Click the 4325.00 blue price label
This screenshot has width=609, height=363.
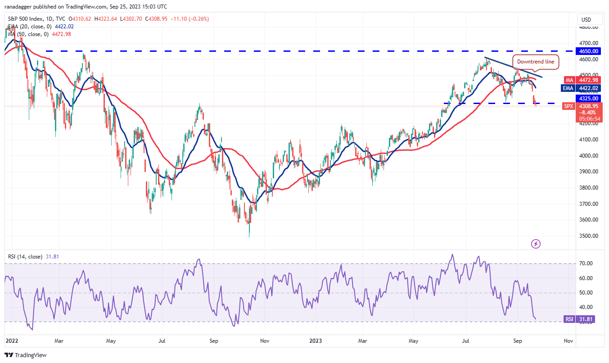point(587,98)
